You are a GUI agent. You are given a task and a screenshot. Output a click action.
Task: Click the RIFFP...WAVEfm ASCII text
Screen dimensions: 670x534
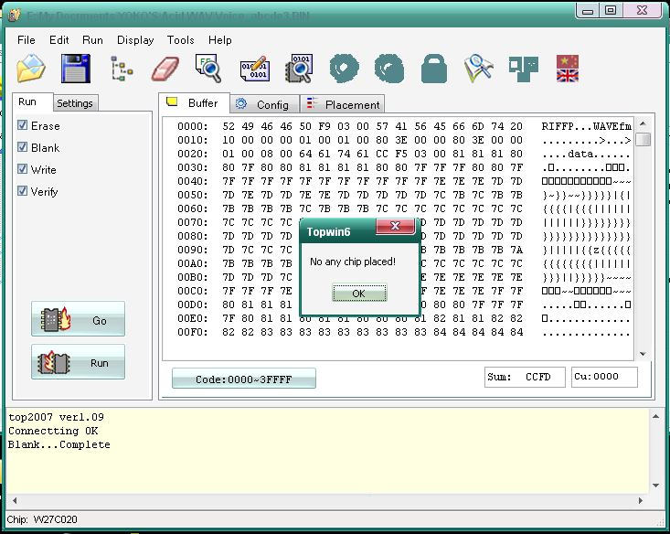click(x=586, y=126)
